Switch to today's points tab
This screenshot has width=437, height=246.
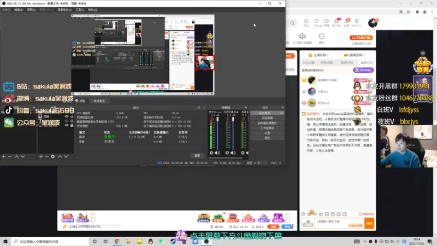point(309,63)
